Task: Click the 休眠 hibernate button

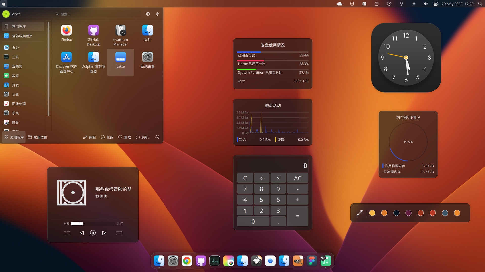Action: pos(107,137)
